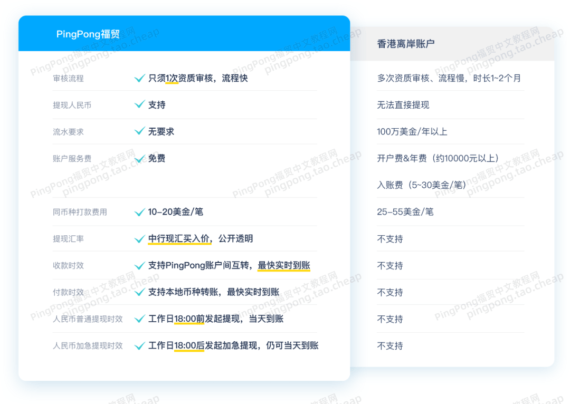Click the text 只须1次资质审核，流程快

click(198, 78)
